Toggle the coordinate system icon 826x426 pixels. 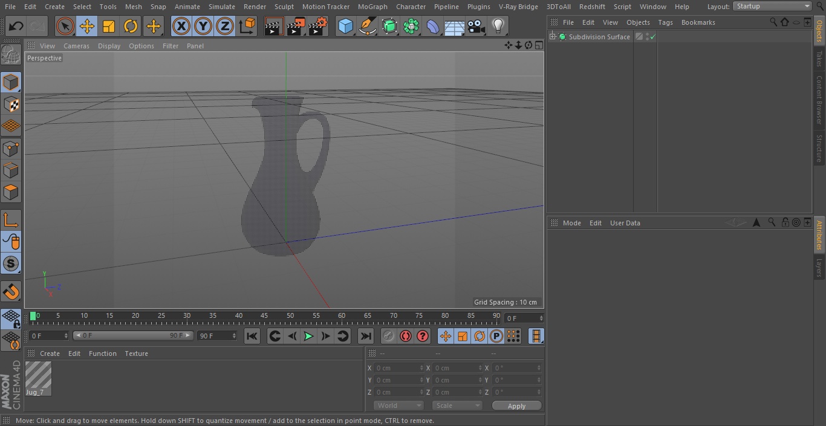247,26
